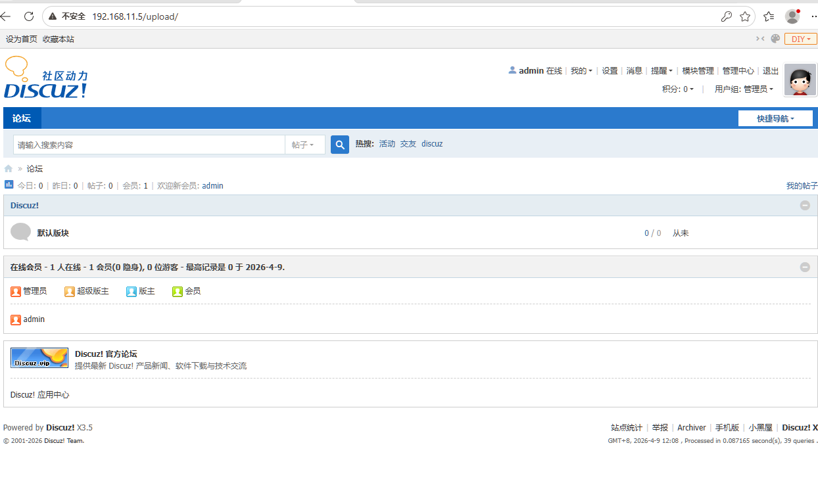The width and height of the screenshot is (818, 485).
Task: Open the Discuz! 官方论坛 link
Action: [106, 354]
